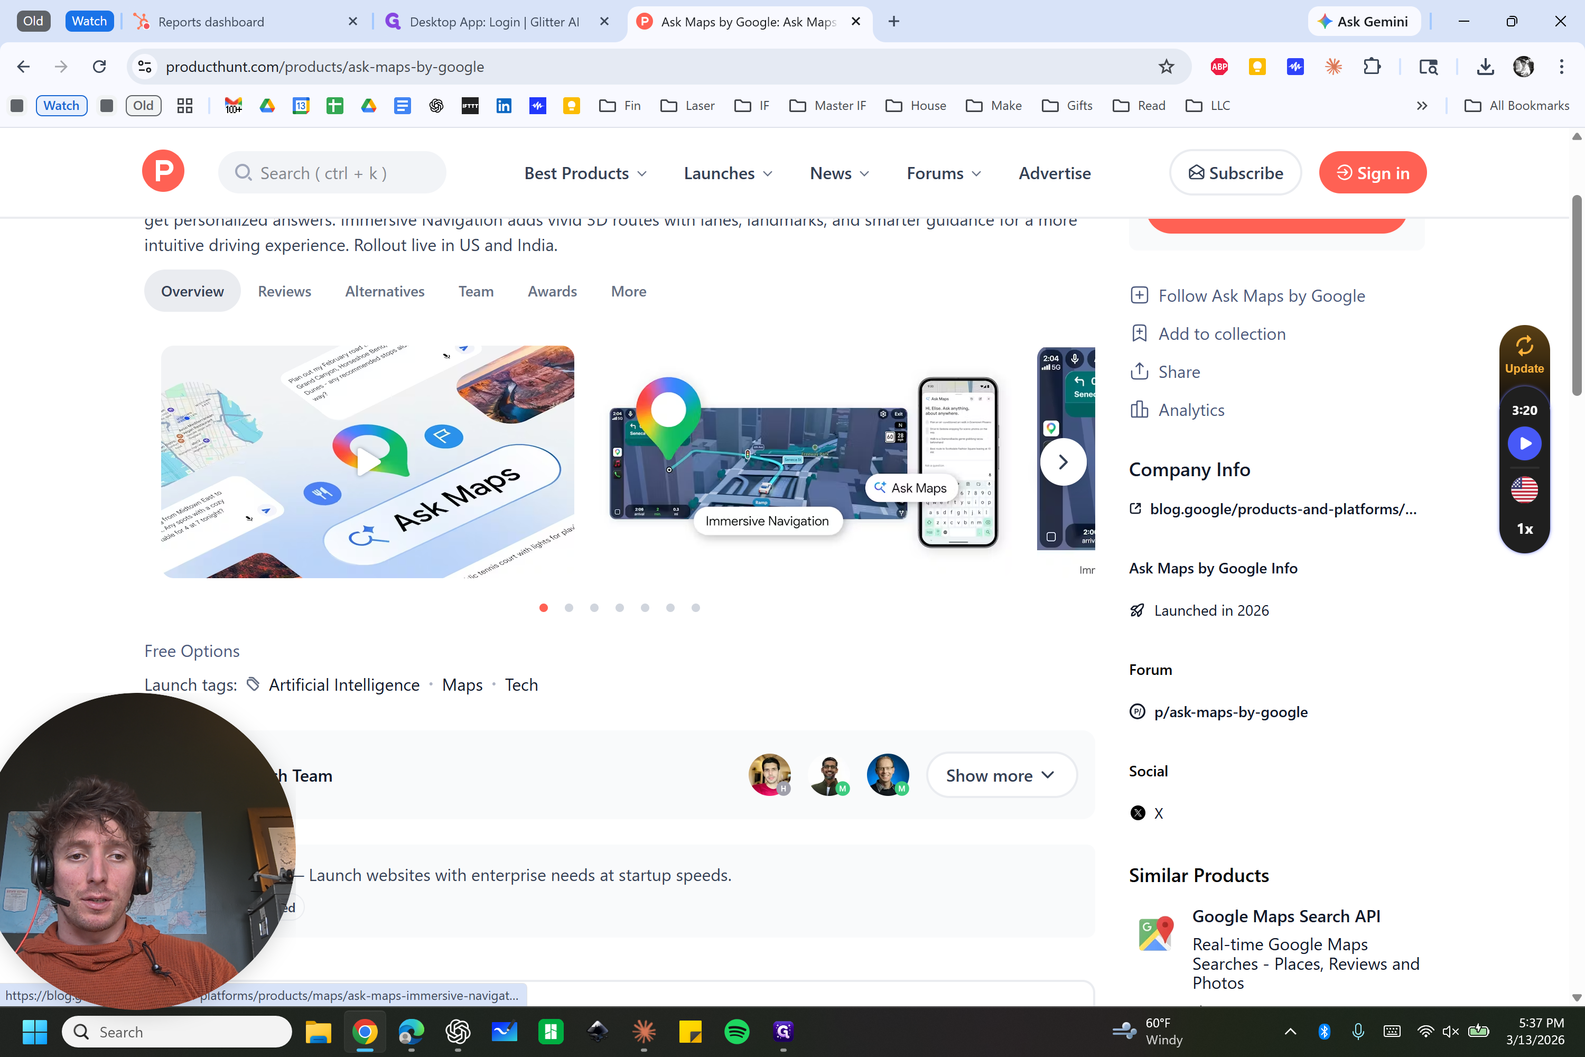Open Spotify from the taskbar
Image resolution: width=1585 pixels, height=1057 pixels.
(736, 1032)
